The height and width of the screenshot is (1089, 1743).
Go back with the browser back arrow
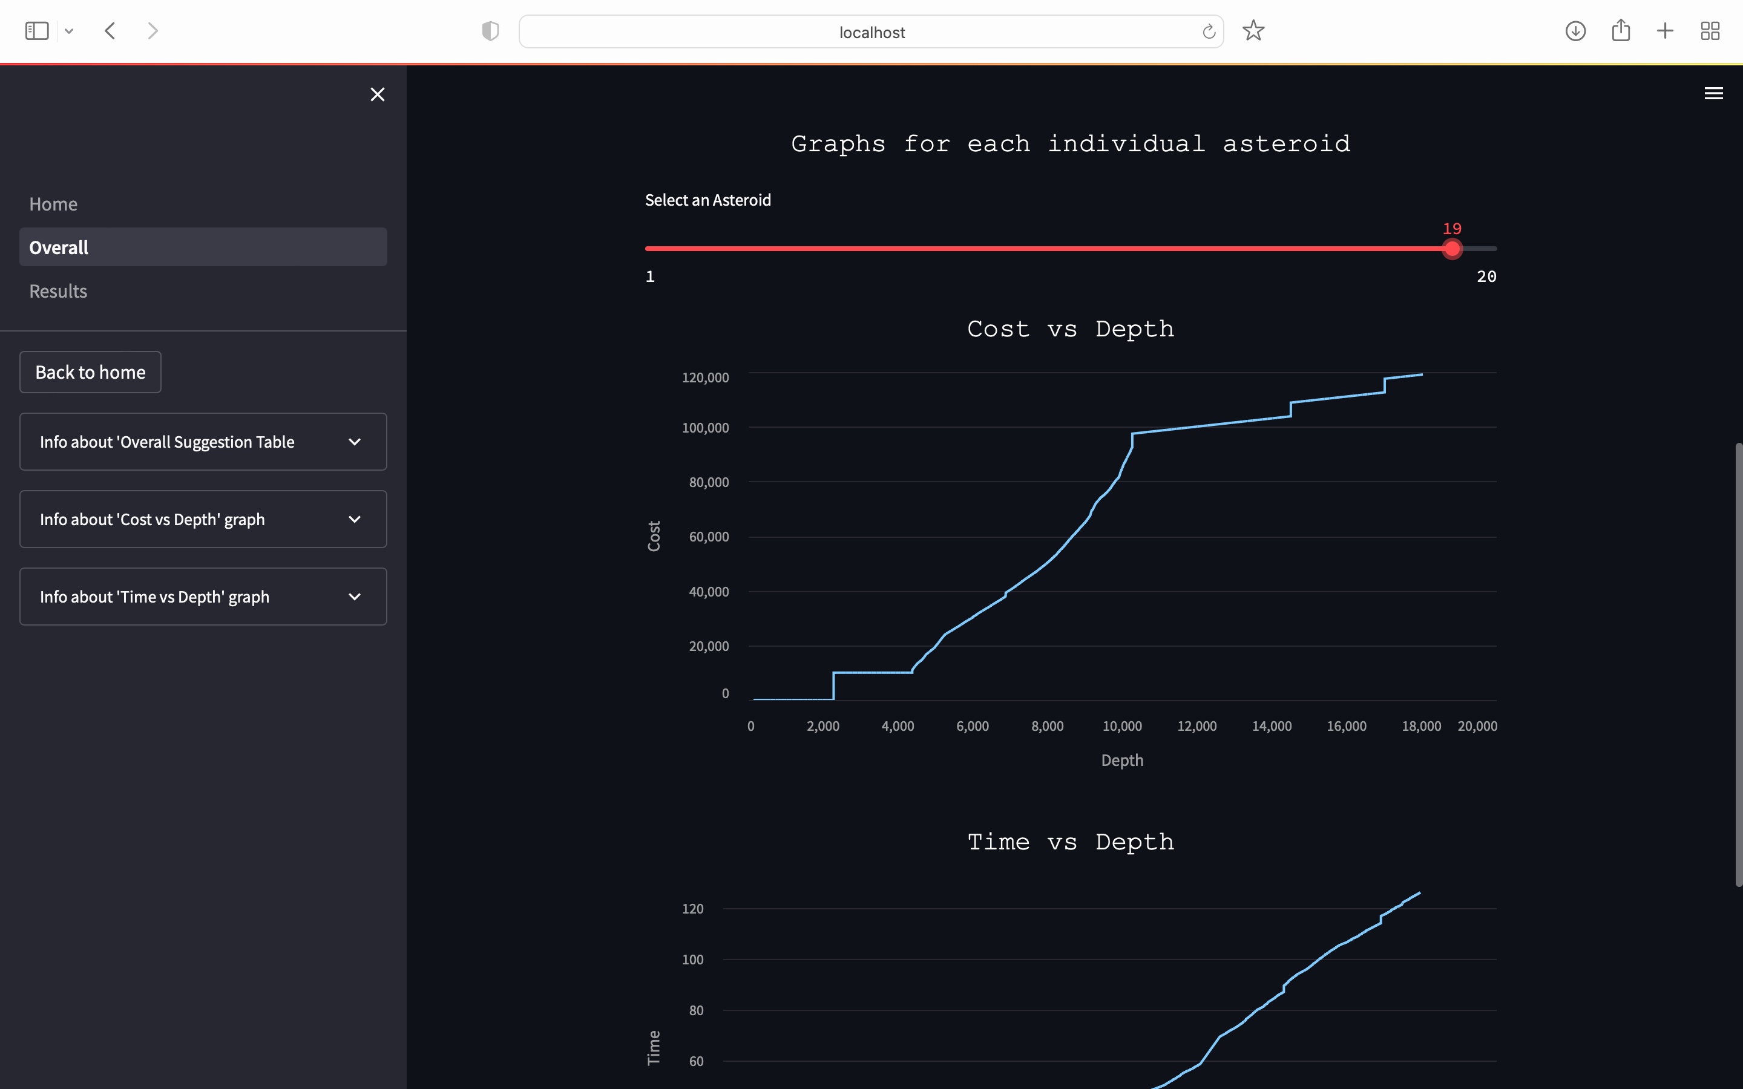coord(110,31)
